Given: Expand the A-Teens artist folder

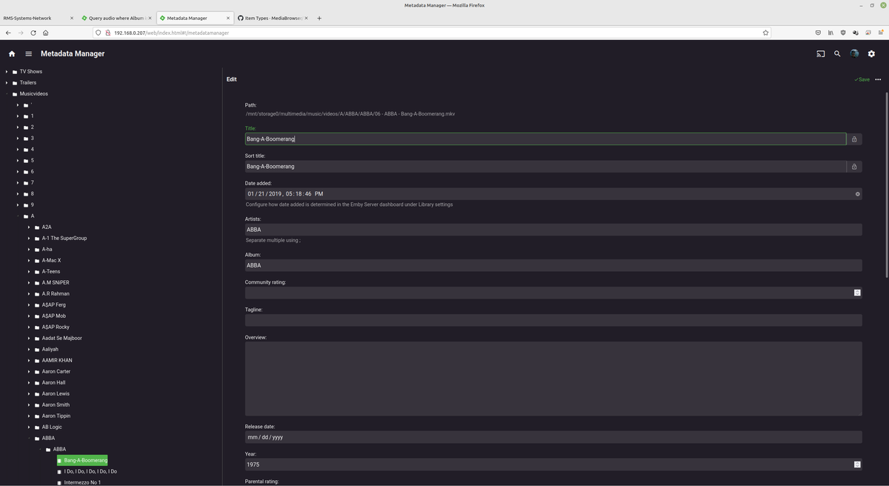Looking at the screenshot, I should (x=29, y=272).
